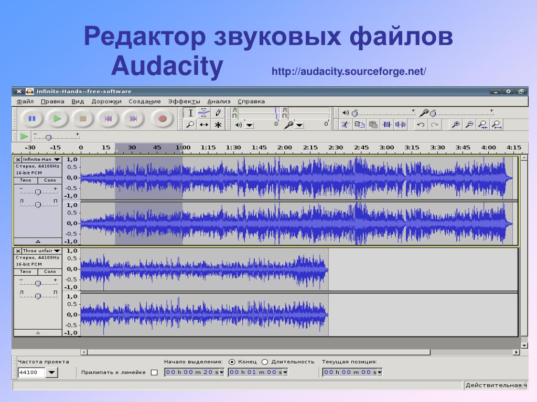
Task: Click the horizontal scrollbar below tracks
Action: (x=259, y=352)
